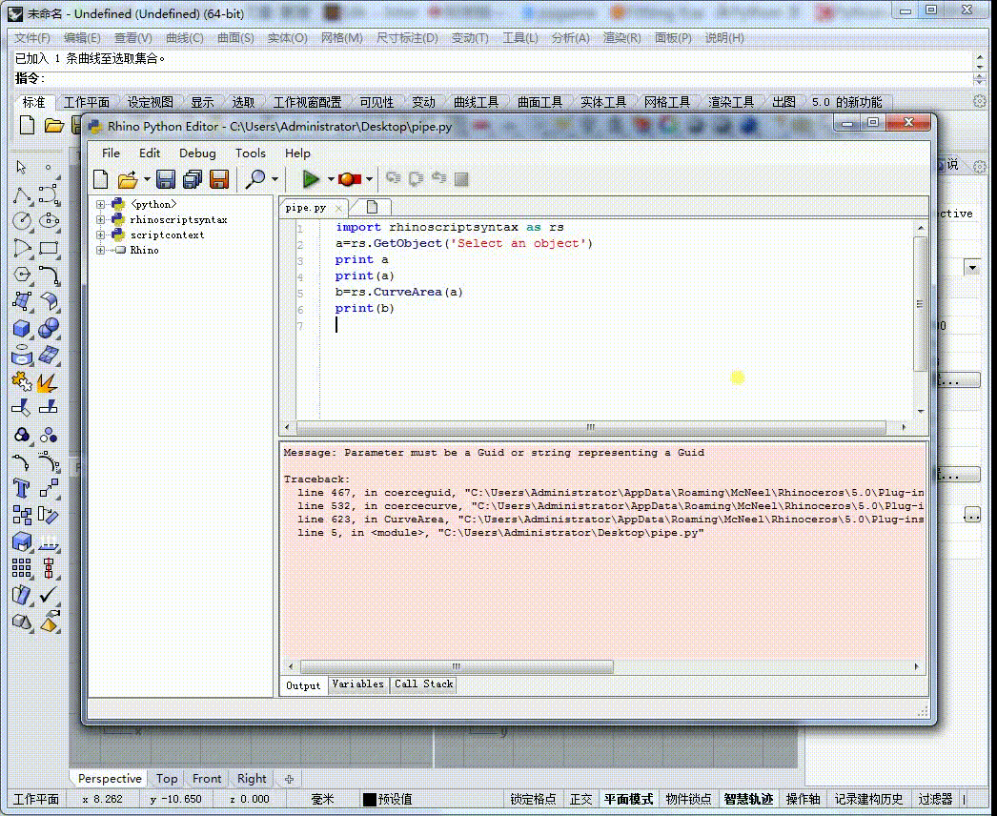Click the gray stop debugging square icon
997x816 pixels.
point(461,179)
